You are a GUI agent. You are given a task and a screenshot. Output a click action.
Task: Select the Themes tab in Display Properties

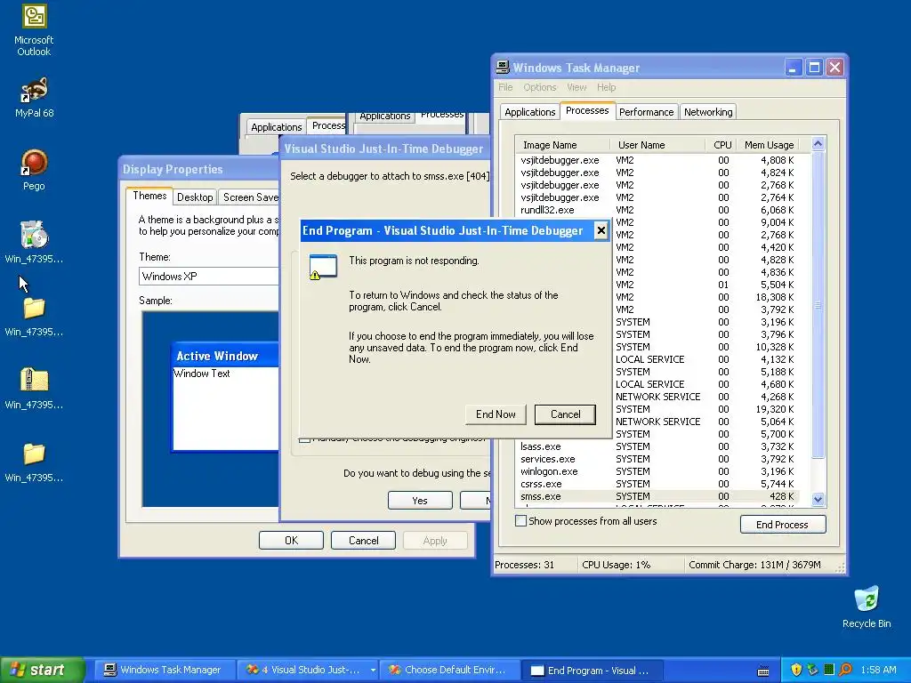point(149,196)
